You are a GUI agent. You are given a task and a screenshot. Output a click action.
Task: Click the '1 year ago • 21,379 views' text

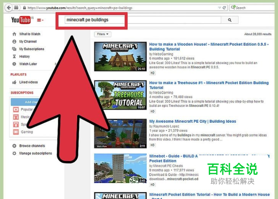[168, 131]
